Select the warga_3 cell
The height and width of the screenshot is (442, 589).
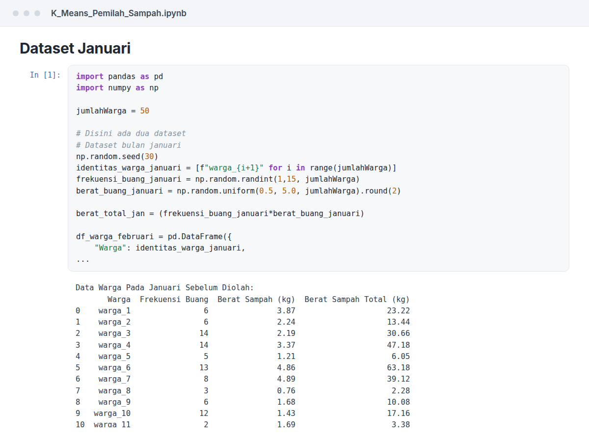coord(114,333)
